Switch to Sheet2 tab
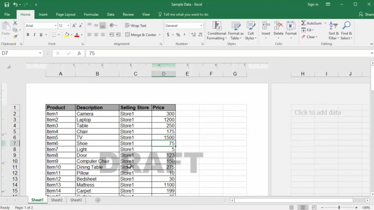This screenshot has width=374, height=210. (x=57, y=200)
